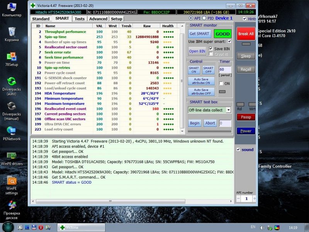
Task: Click the Start orb on the taskbar
Action: 8,227
